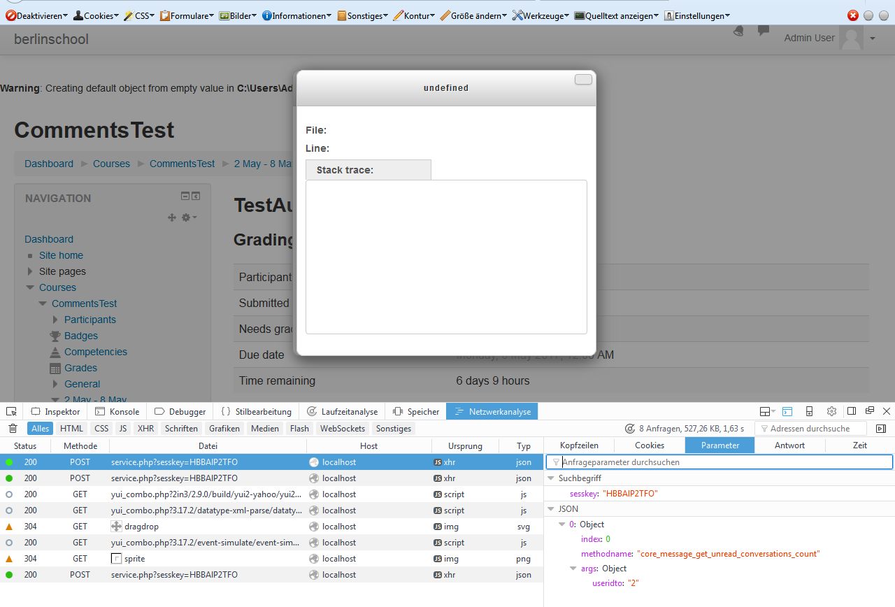895x607 pixels.
Task: Expand Site pages in navigation tree
Action: click(30, 271)
